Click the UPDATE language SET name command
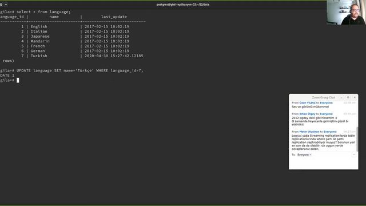The width and height of the screenshot is (366, 206). click(79, 70)
